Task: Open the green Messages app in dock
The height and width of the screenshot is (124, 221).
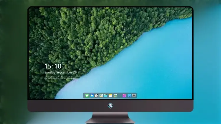Action: 87,95
